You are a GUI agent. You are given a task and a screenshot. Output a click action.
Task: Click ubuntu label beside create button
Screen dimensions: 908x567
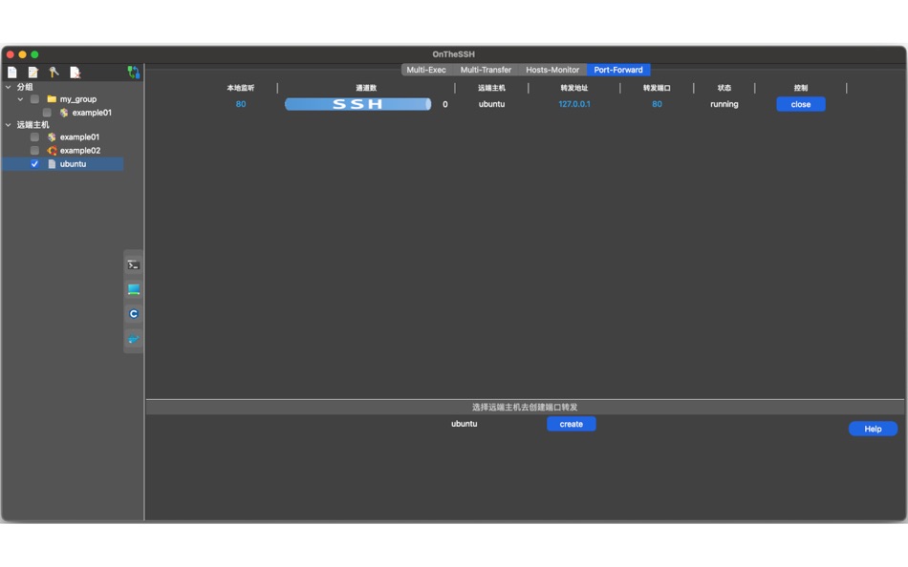[x=465, y=424]
